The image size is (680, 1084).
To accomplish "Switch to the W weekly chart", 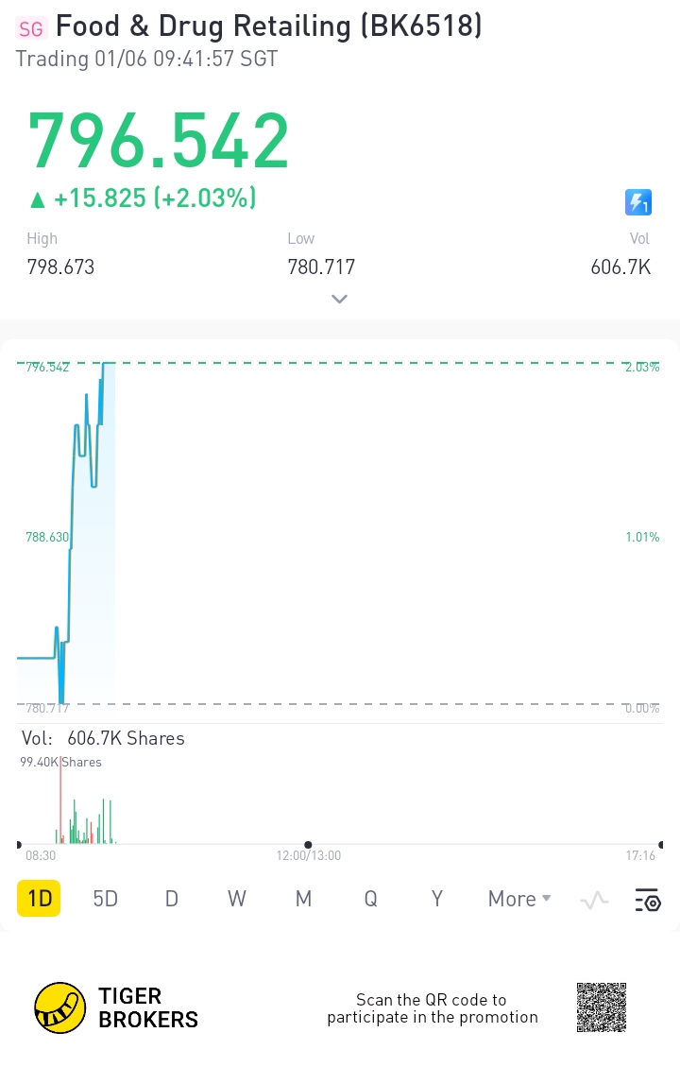I will click(237, 899).
